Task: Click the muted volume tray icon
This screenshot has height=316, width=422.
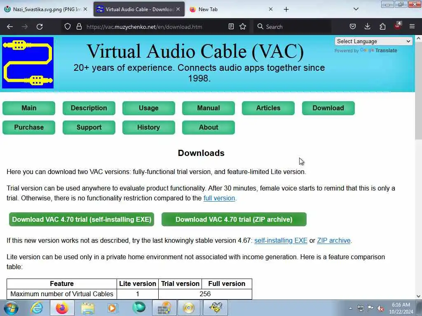Action: coord(380,308)
